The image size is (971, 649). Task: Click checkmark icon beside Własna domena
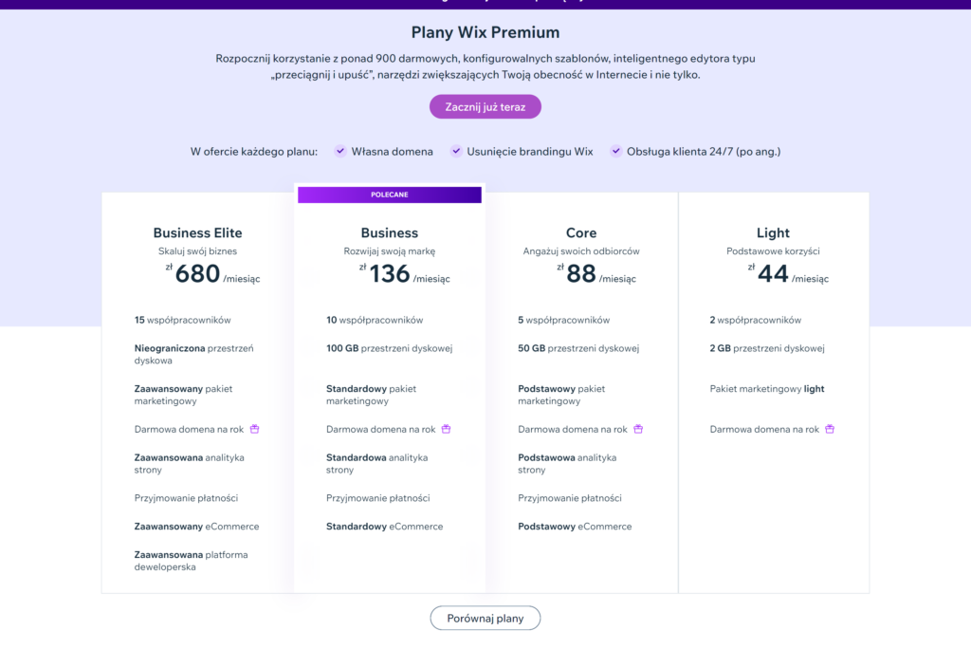pos(339,151)
